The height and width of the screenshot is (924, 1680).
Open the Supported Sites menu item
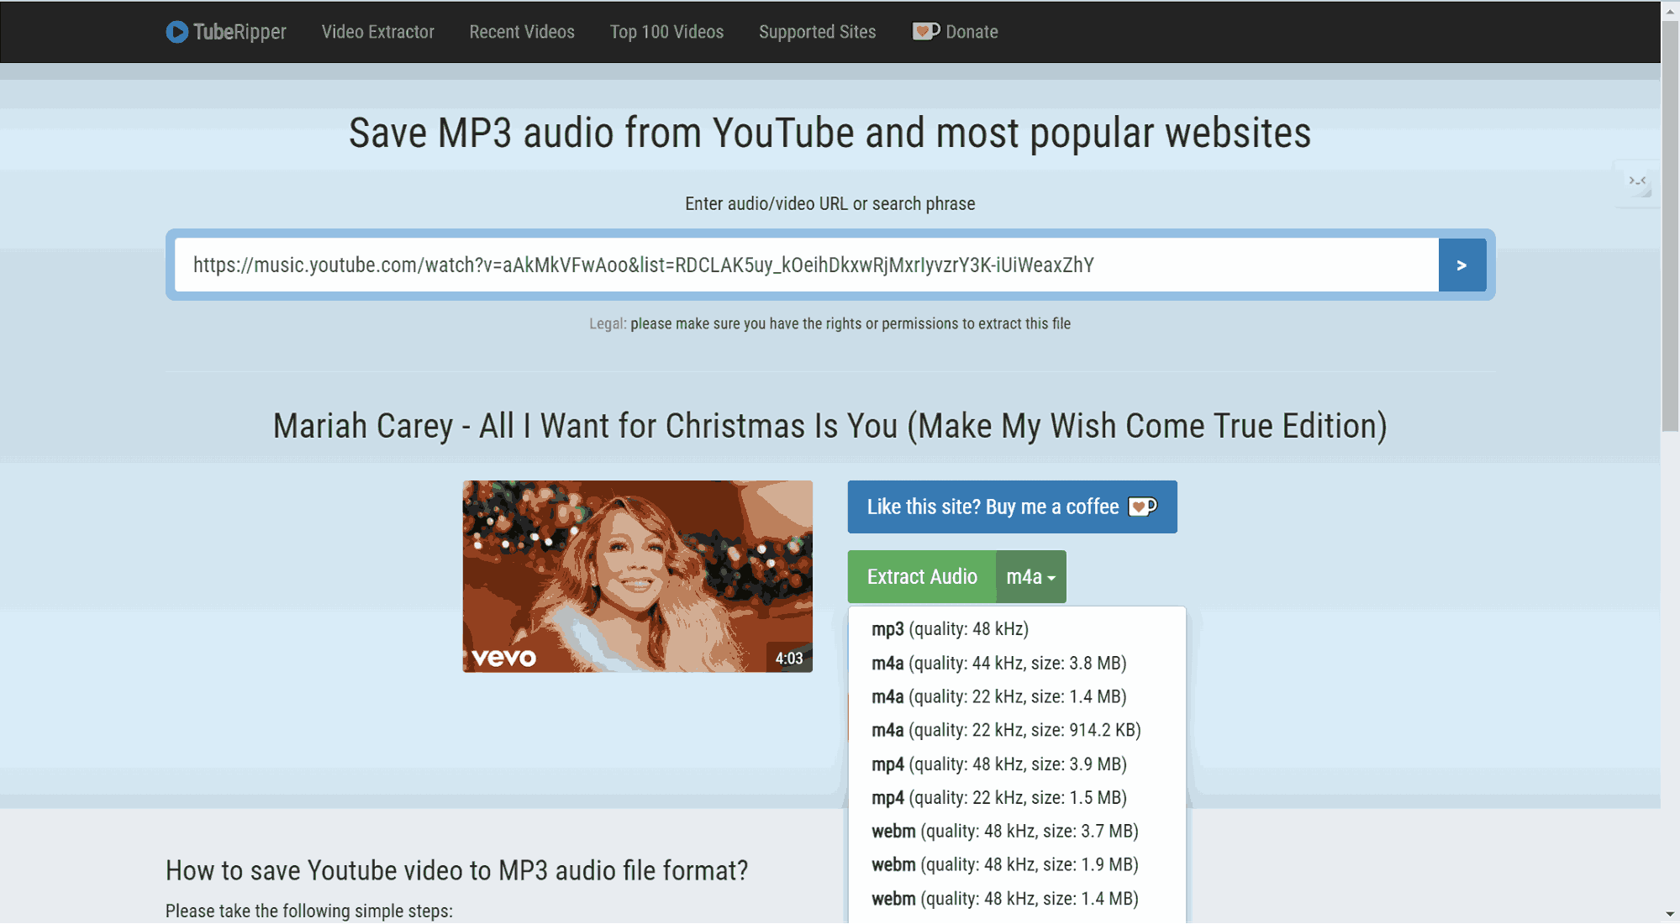point(817,31)
